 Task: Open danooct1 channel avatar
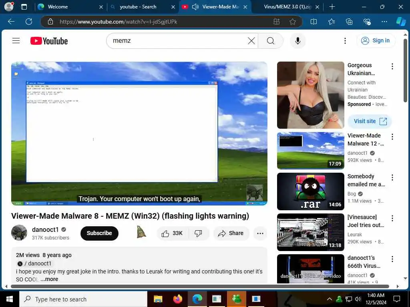[19, 233]
